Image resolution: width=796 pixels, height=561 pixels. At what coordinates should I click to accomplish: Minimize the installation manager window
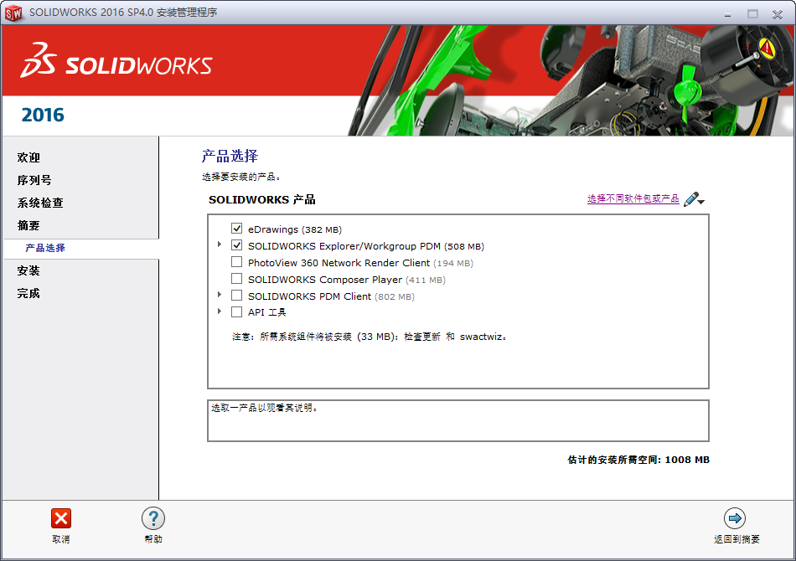coord(727,14)
